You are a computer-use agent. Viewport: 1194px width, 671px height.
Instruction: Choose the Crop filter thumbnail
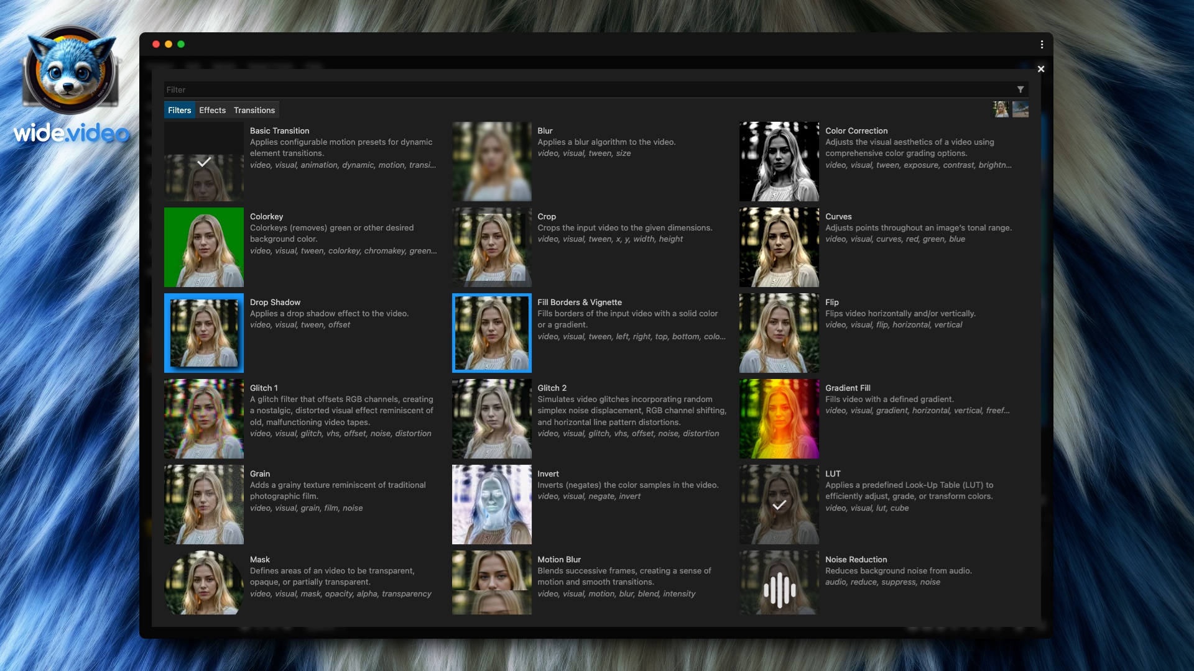[492, 247]
